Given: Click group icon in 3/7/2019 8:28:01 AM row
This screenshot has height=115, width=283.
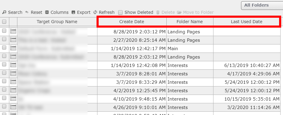Looking at the screenshot, I should click(13, 73).
